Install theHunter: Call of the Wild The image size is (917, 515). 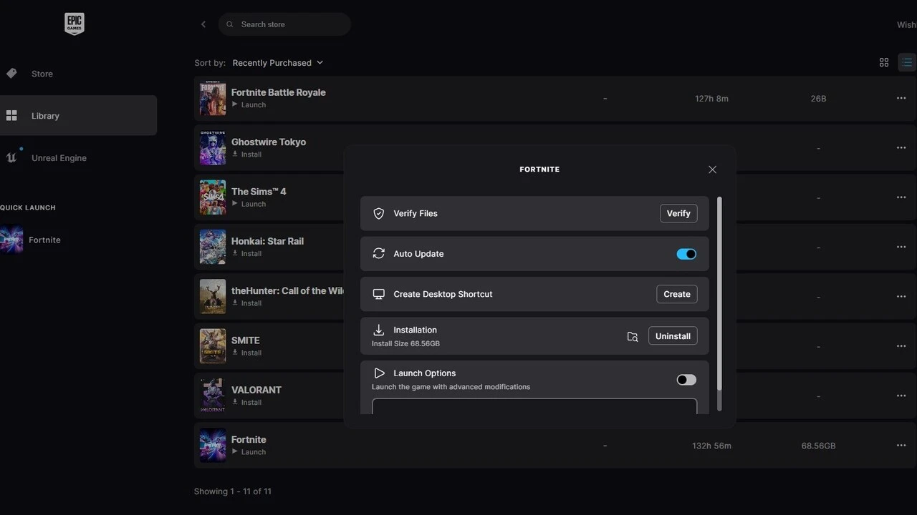coord(246,303)
